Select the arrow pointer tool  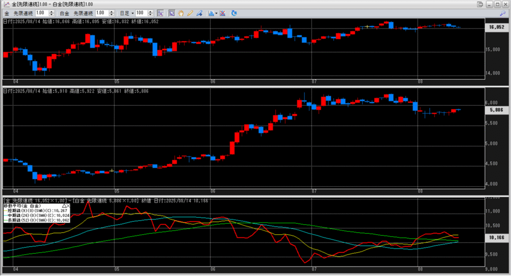tap(172, 12)
